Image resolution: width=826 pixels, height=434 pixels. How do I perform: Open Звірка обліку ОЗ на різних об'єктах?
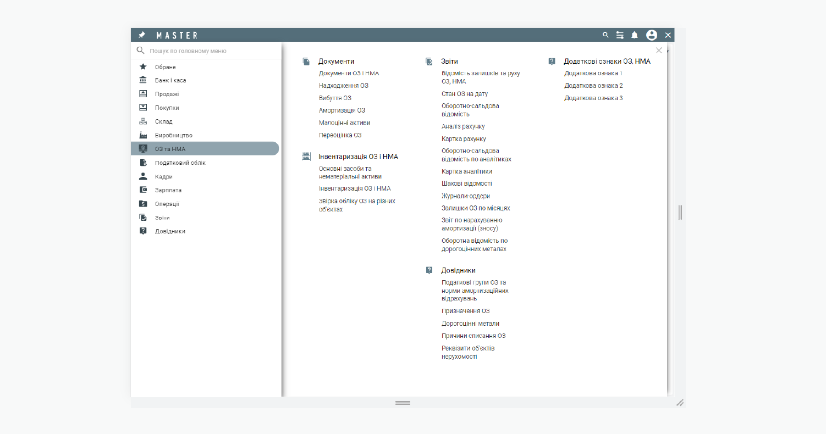[x=357, y=205]
